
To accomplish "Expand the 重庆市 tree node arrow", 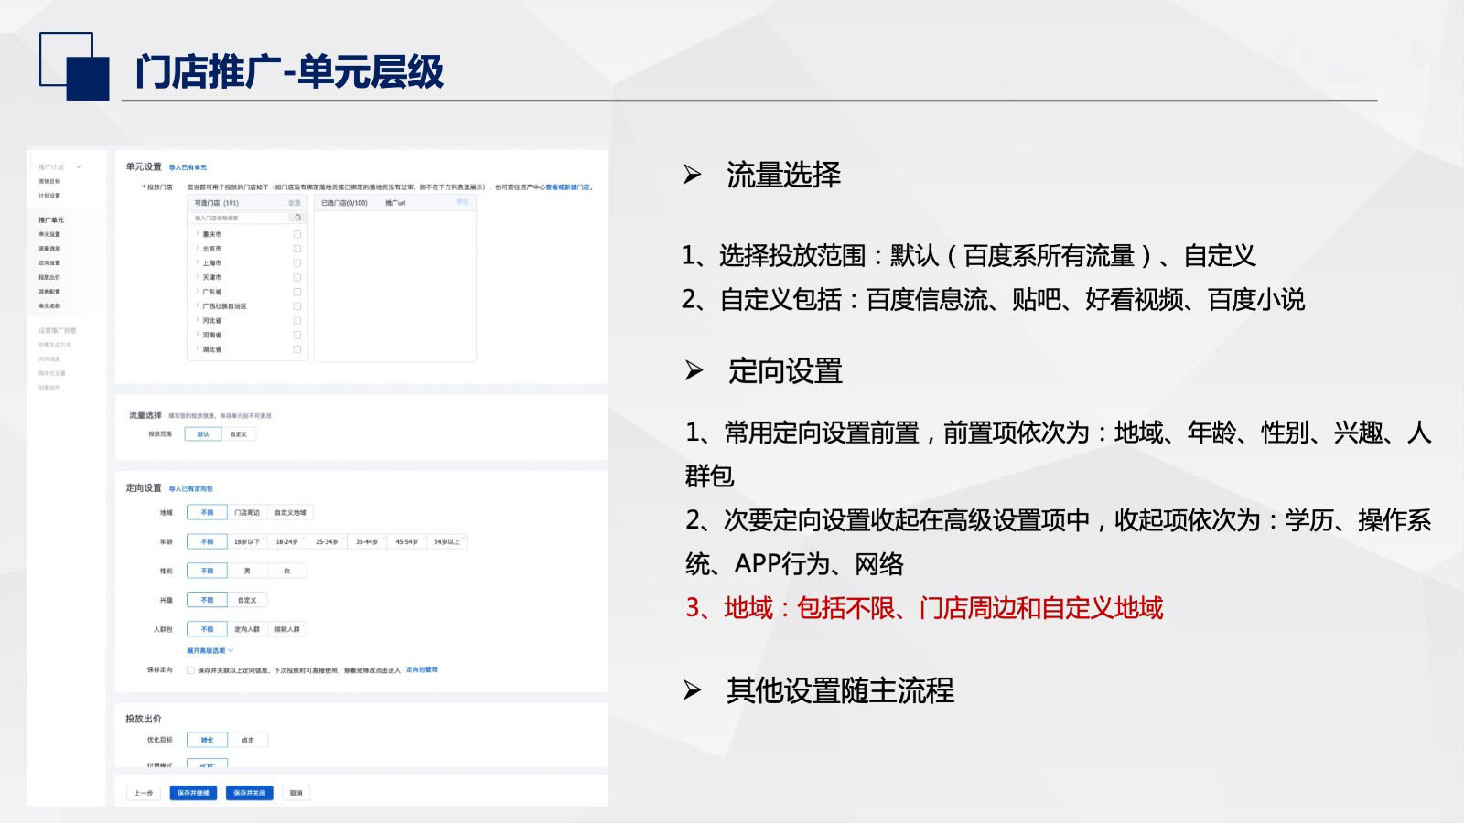I will click(197, 234).
